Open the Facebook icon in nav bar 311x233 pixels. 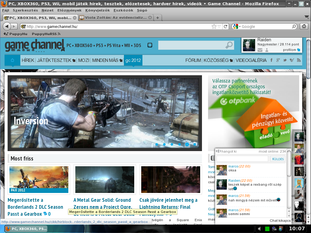click(x=271, y=60)
